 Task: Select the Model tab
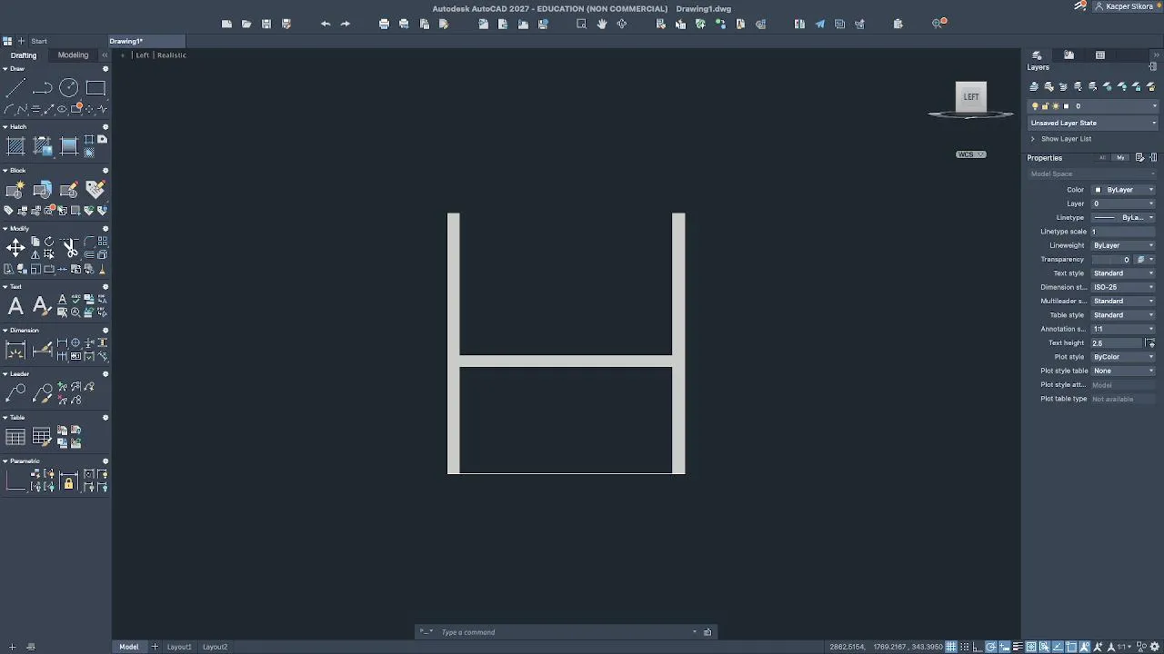(129, 647)
